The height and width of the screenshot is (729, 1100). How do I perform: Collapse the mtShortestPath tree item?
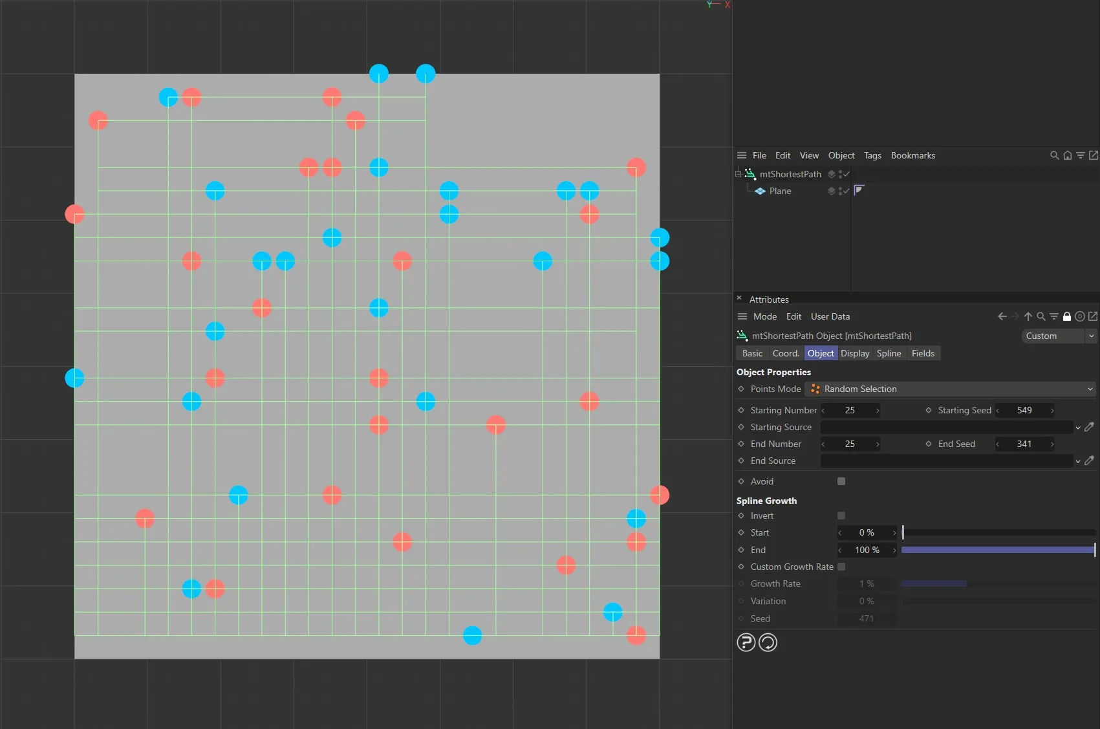point(738,174)
